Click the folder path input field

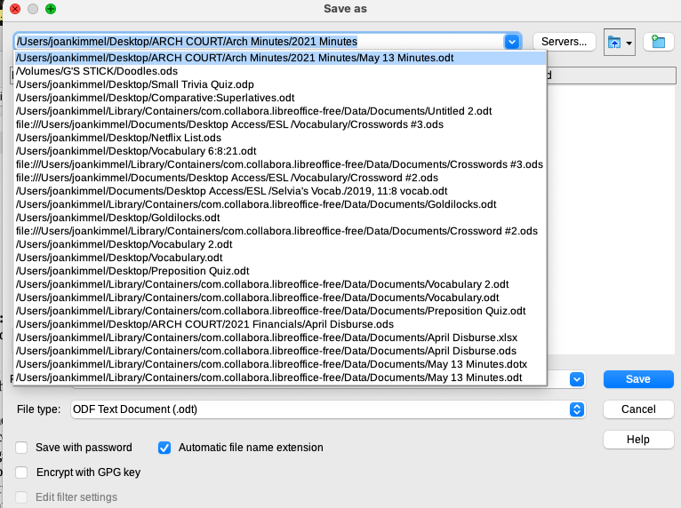click(258, 41)
